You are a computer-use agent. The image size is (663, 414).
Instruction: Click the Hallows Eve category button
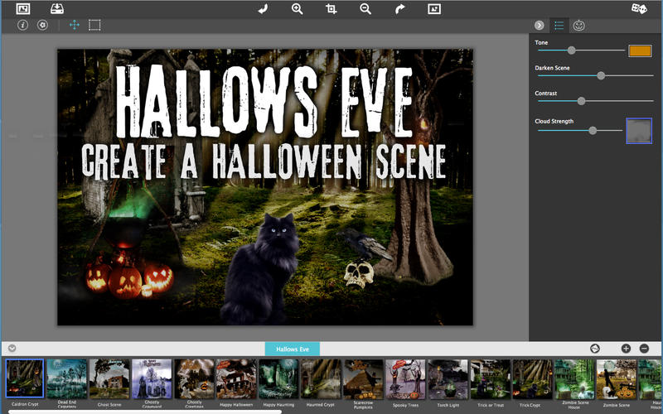pyautogui.click(x=292, y=349)
